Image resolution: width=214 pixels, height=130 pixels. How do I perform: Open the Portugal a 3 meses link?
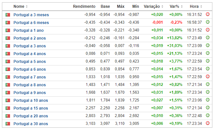pos(31,15)
